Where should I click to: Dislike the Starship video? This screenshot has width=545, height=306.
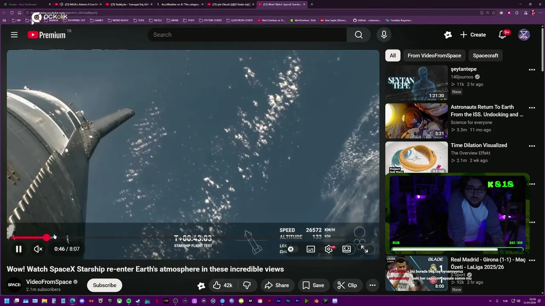pos(247,285)
